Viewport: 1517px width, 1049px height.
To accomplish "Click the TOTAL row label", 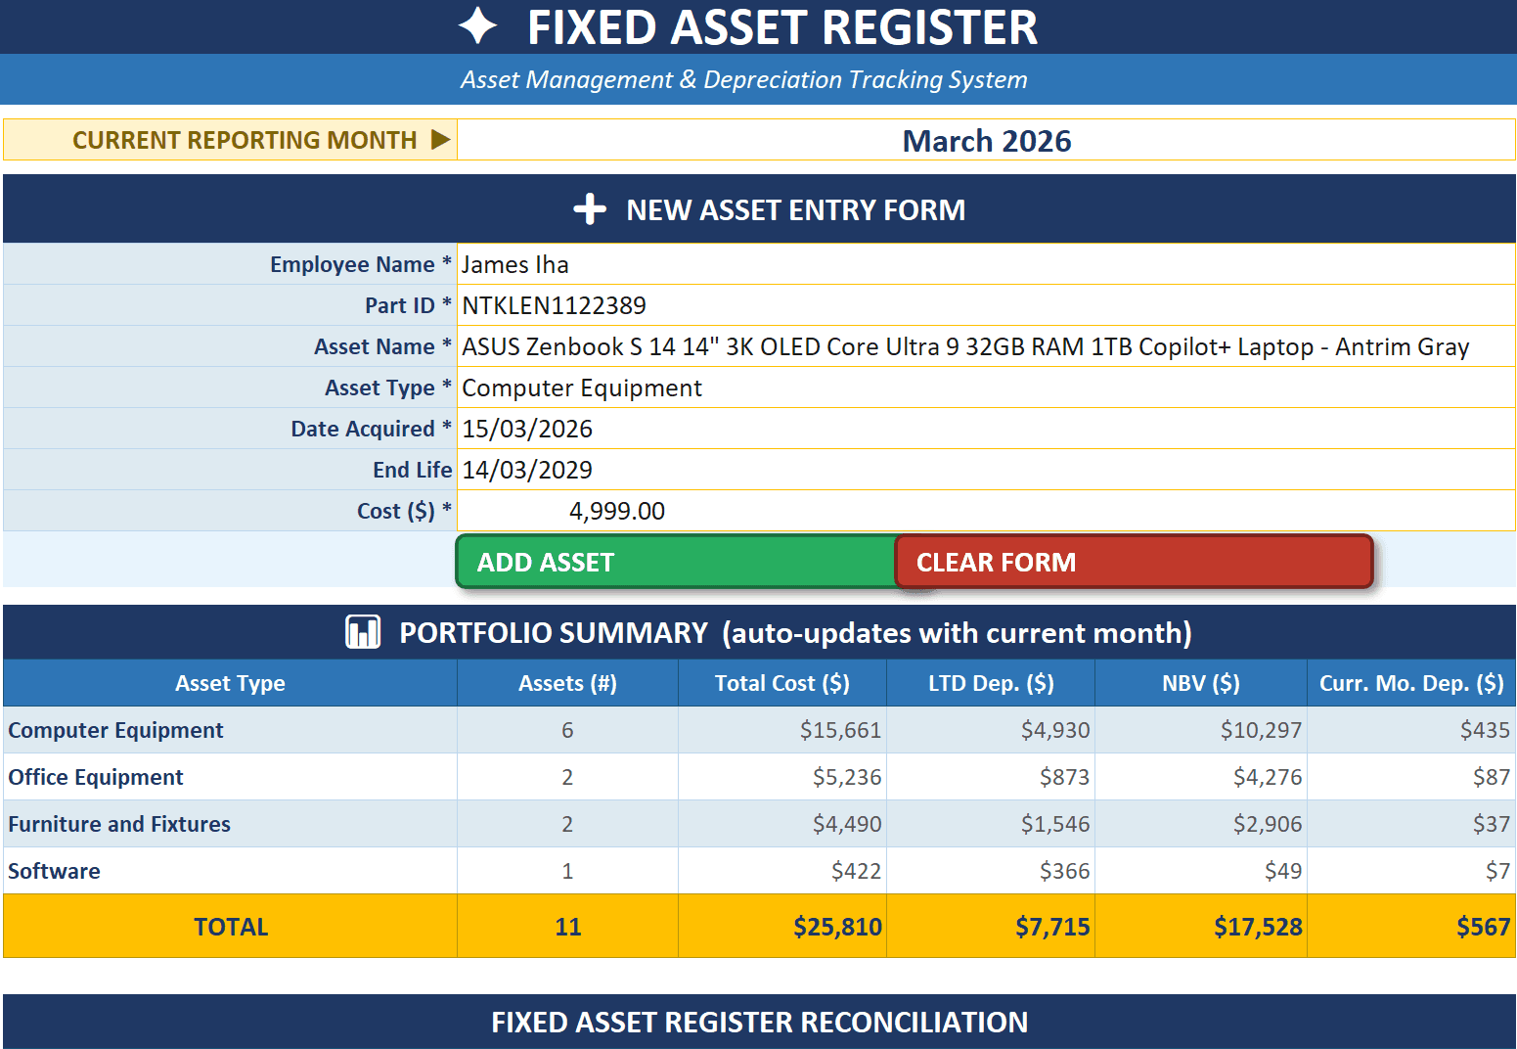I will tap(230, 926).
